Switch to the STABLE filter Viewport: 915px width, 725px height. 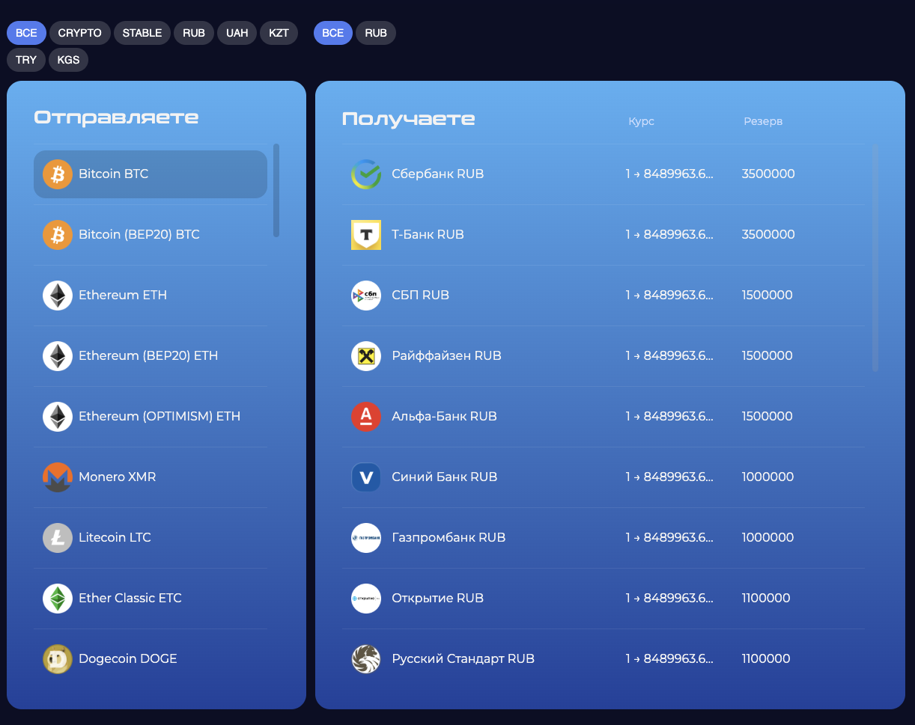click(142, 33)
